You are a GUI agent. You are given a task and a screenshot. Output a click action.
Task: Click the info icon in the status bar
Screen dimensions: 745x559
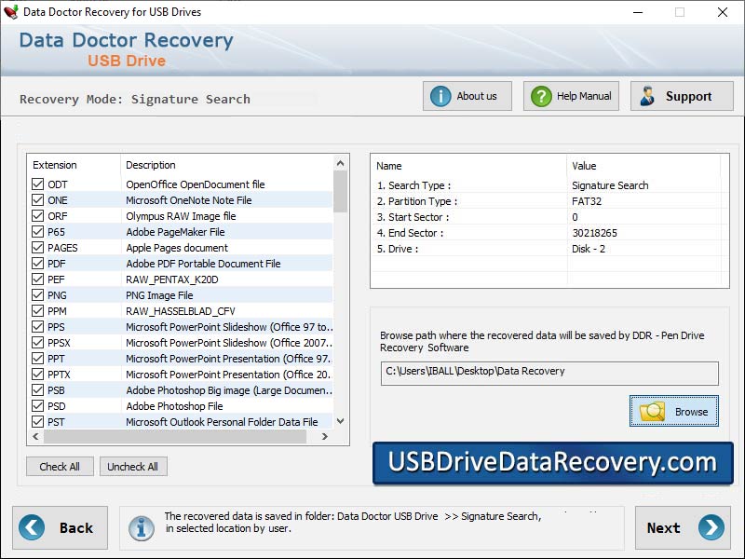141,527
